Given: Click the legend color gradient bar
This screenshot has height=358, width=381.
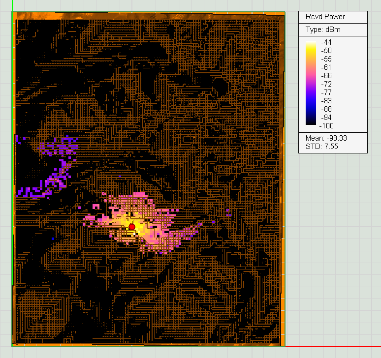Looking at the screenshot, I should tap(311, 84).
